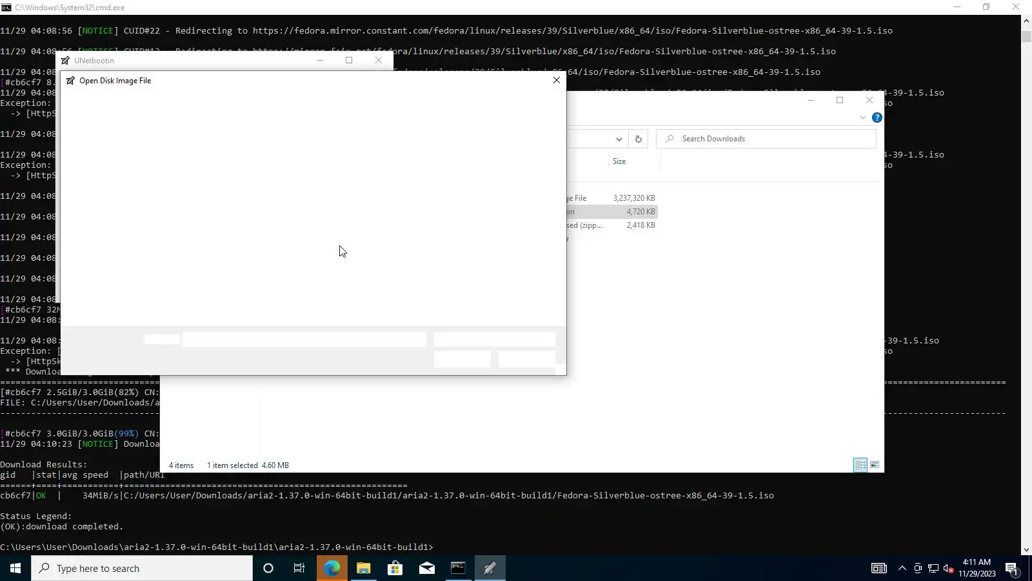Switch Explorer to large icons view

[875, 465]
